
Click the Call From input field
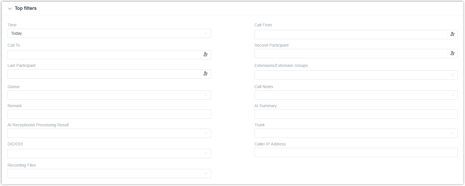coord(351,34)
